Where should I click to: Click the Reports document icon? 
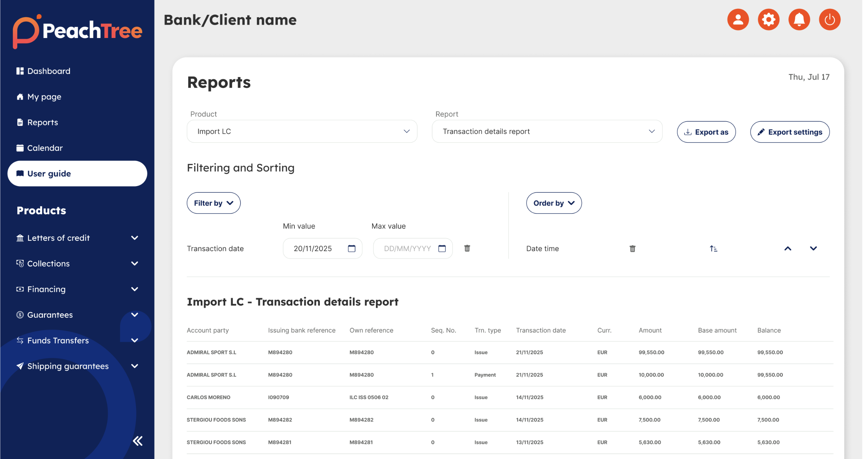20,122
